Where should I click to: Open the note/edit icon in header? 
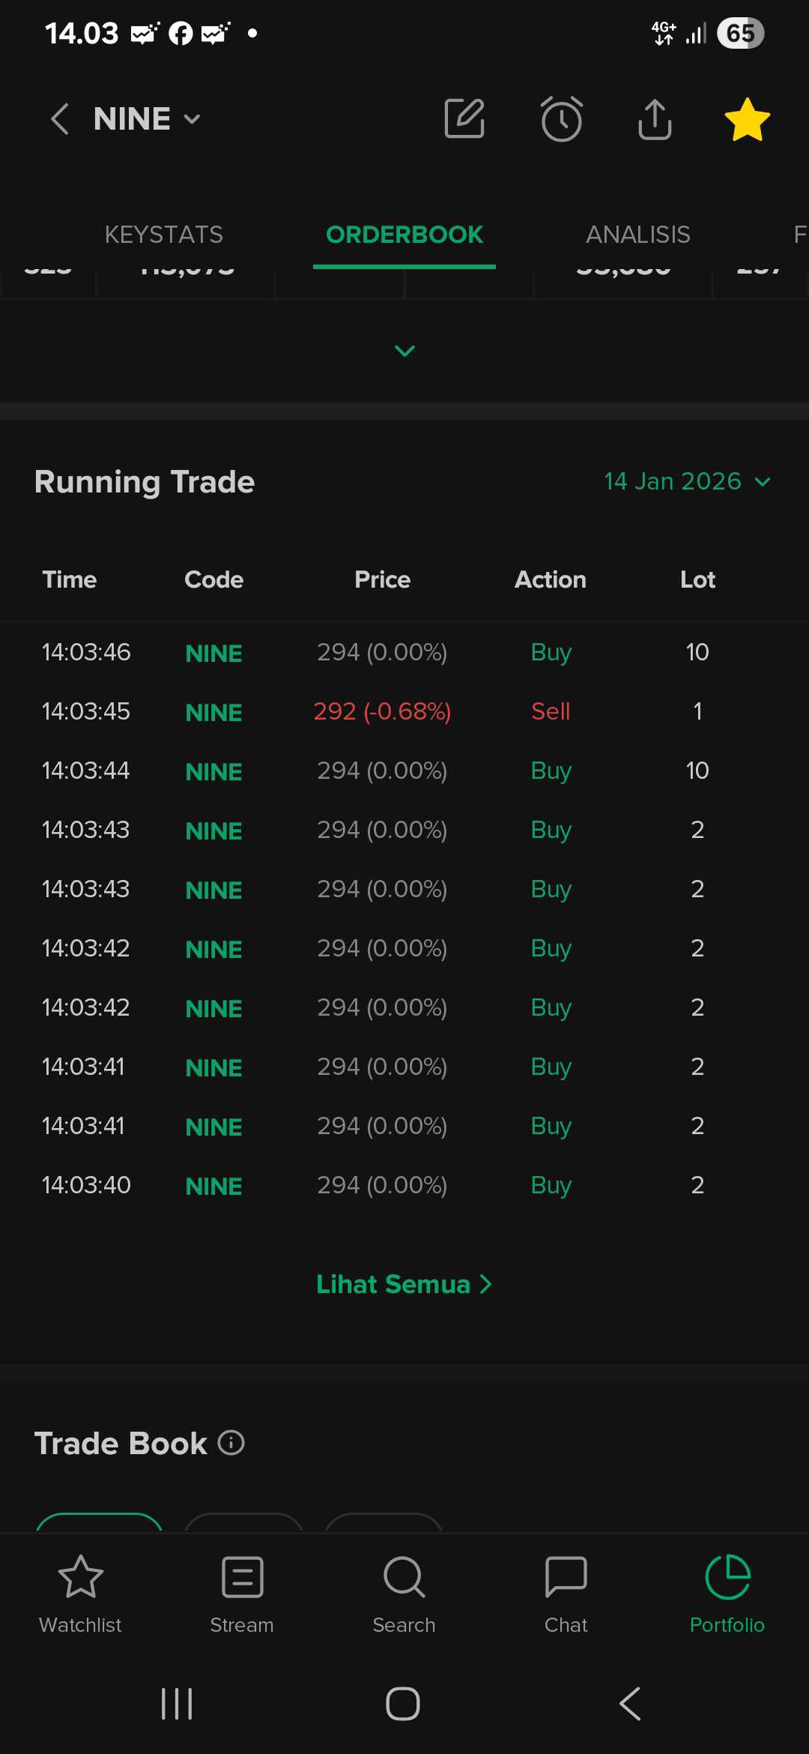click(x=464, y=118)
